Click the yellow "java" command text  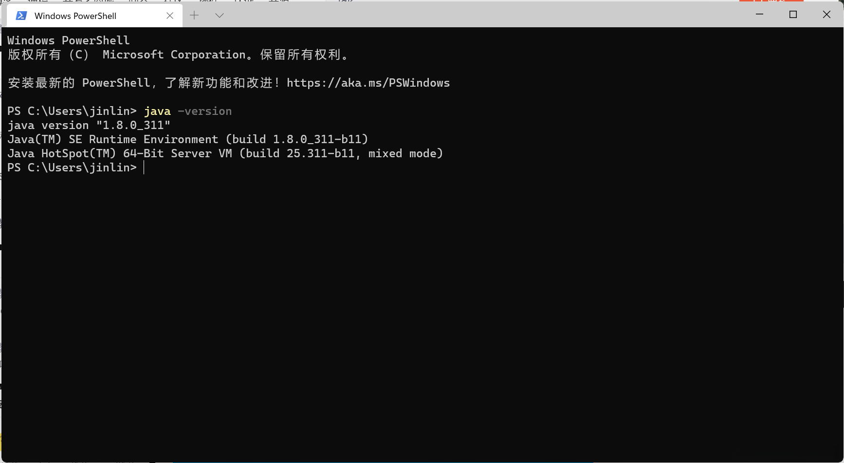coord(157,111)
